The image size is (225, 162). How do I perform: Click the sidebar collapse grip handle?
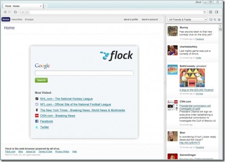pyautogui.click(x=165, y=83)
